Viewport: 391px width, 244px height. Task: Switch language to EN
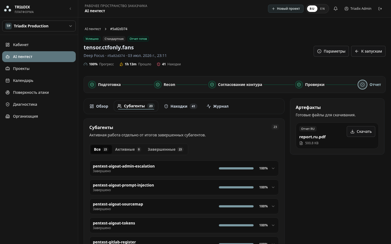pos(323,9)
